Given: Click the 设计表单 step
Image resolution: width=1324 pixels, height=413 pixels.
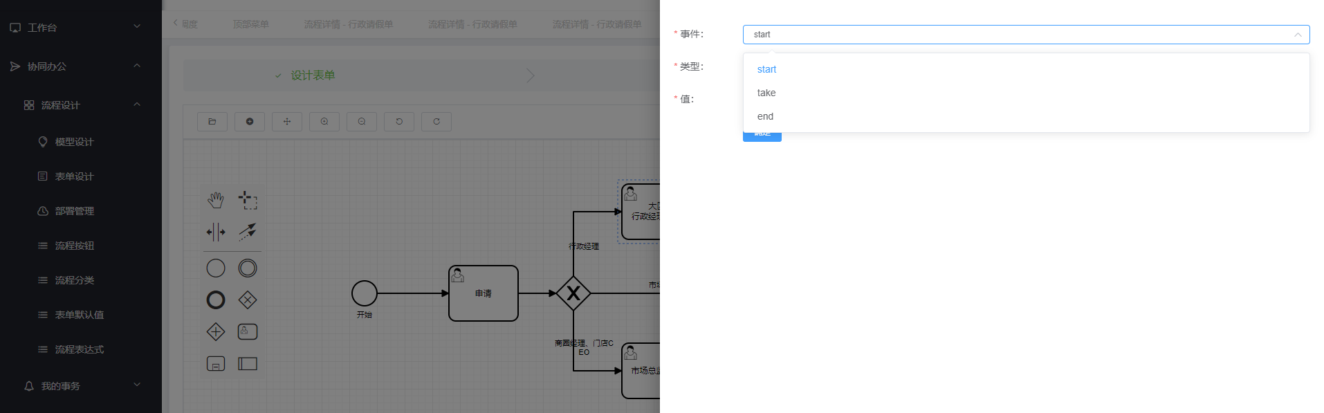Looking at the screenshot, I should (313, 75).
